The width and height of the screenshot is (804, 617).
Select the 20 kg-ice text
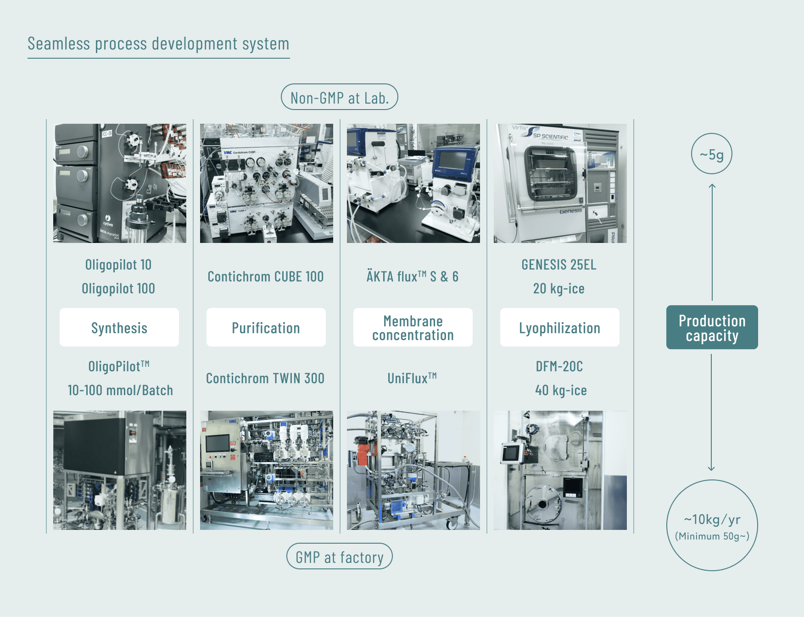(559, 289)
